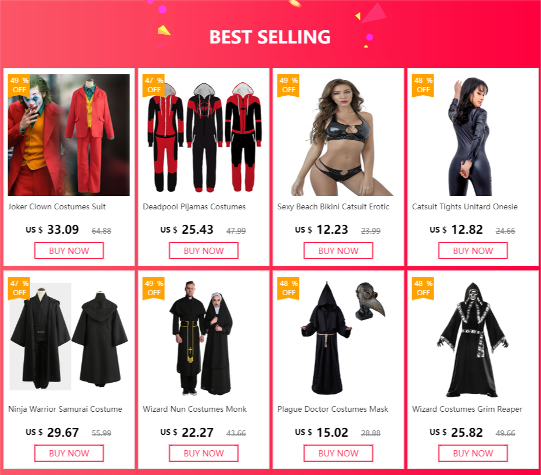This screenshot has width=541, height=475.
Task: Click the Wizard Costumes Grim Reaper title
Action: click(467, 409)
